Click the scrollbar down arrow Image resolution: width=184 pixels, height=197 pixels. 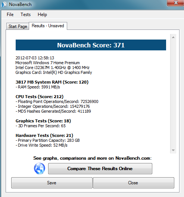pyautogui.click(x=173, y=150)
